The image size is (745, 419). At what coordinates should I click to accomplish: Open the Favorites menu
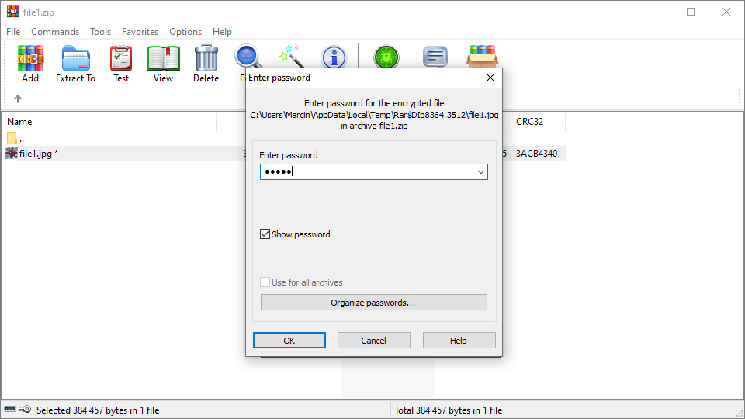coord(139,32)
